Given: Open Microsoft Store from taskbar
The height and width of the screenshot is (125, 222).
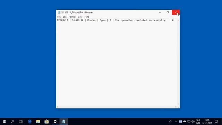Looking at the screenshot, I should tap(46, 122).
